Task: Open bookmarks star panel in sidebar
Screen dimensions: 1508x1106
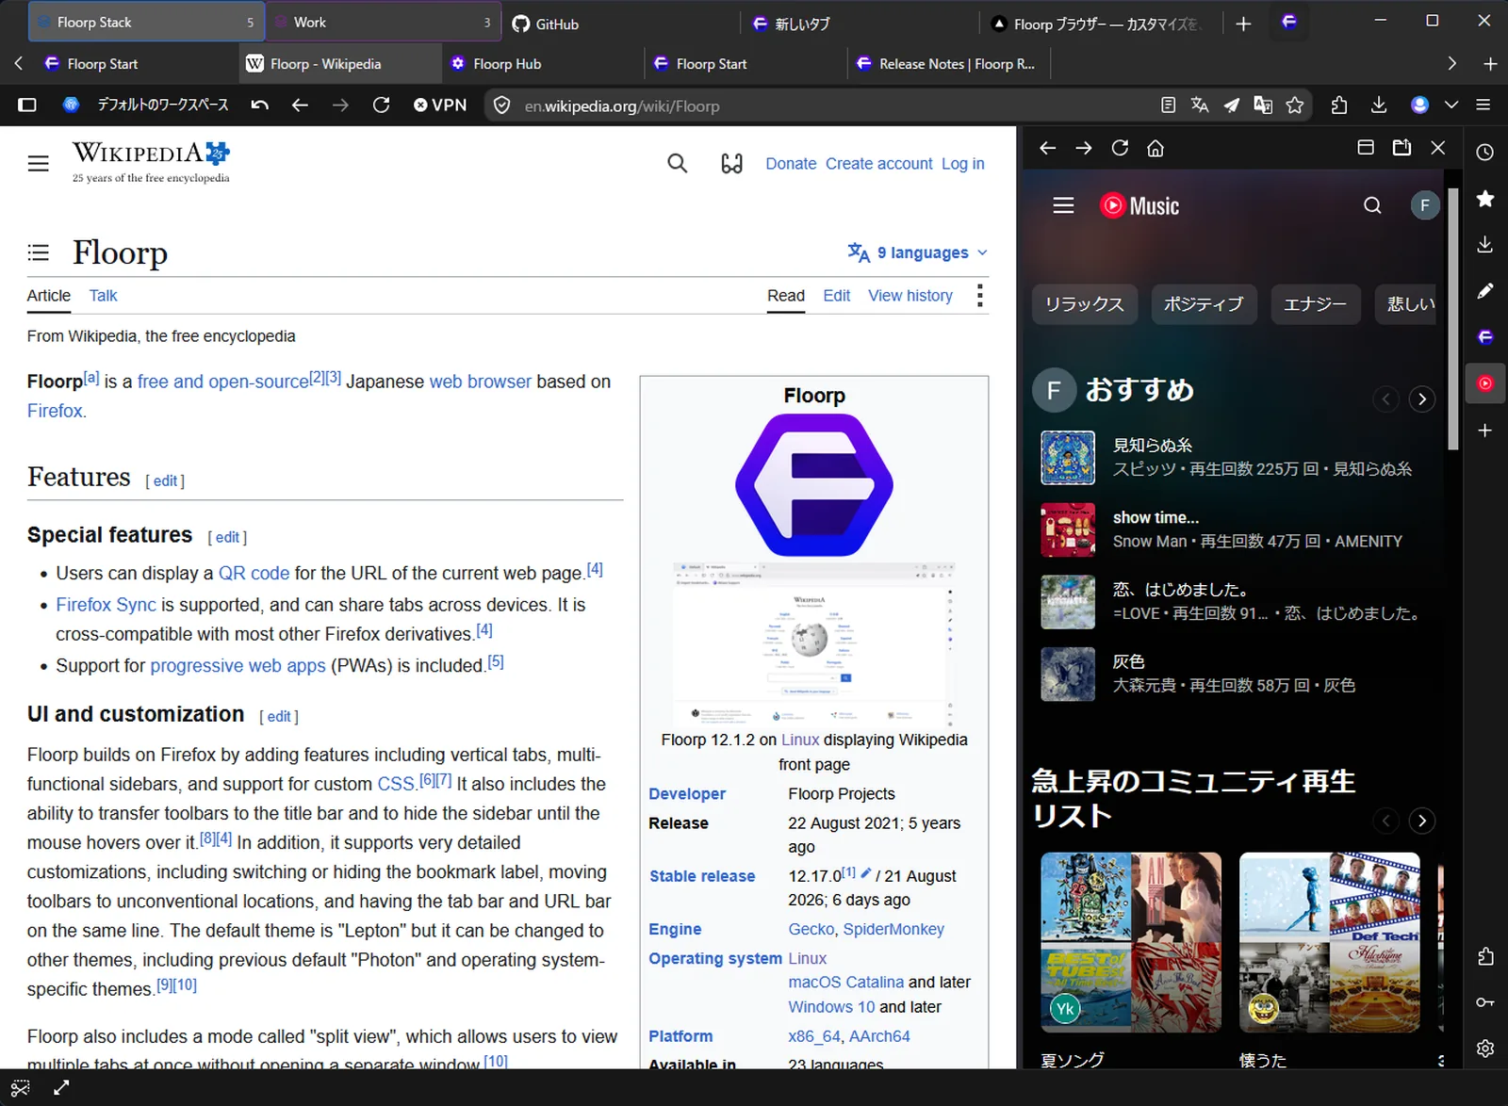Action: coord(1485,198)
